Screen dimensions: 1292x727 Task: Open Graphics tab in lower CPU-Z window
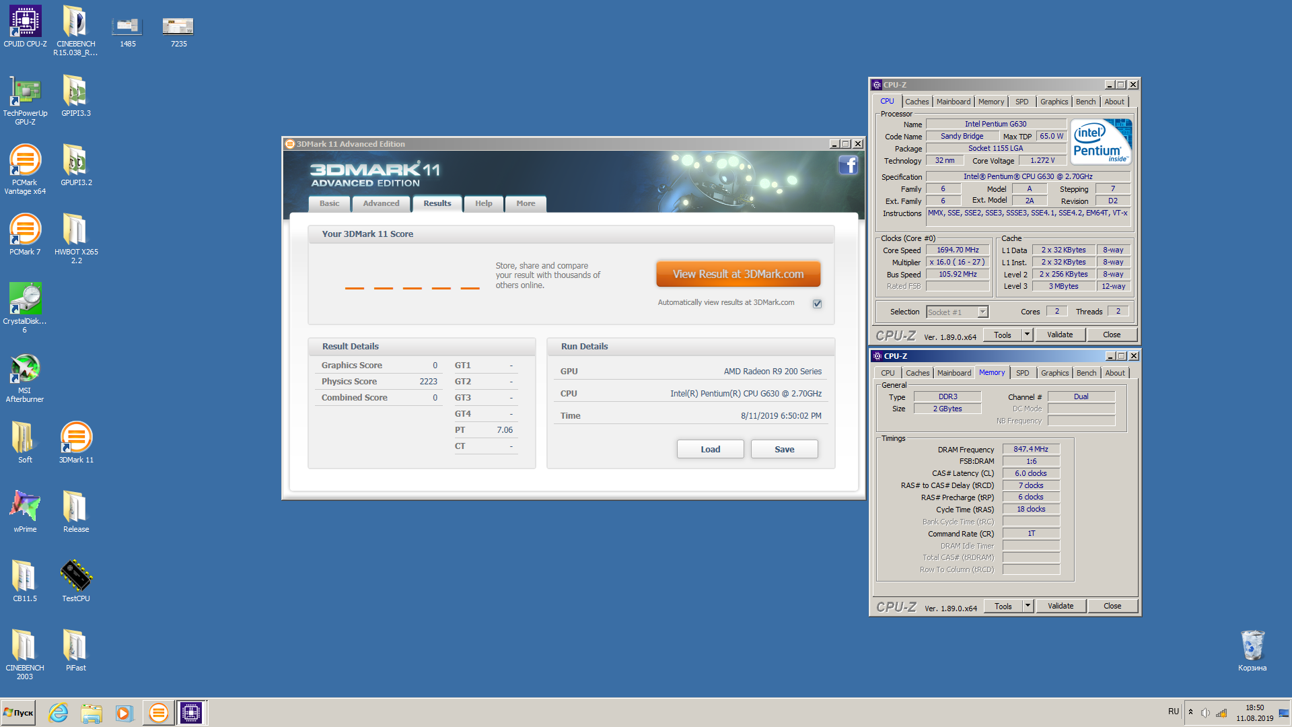[1054, 373]
